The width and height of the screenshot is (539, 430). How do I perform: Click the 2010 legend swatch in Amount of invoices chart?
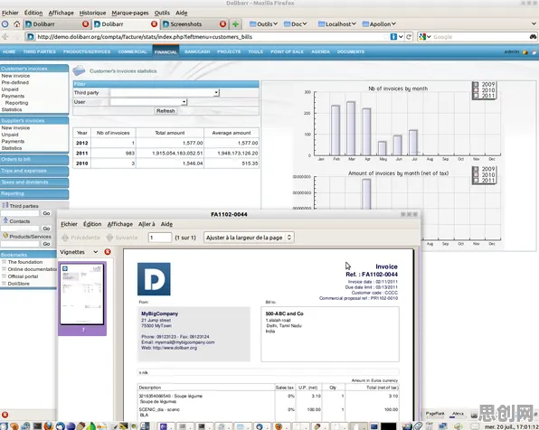(x=476, y=174)
